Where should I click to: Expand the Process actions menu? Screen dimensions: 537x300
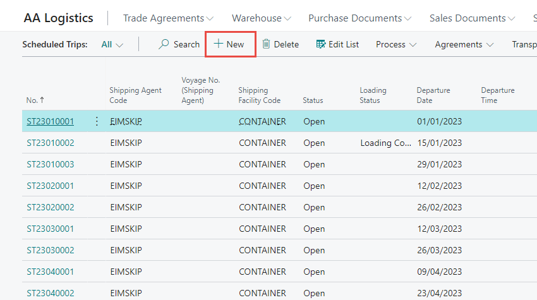pos(396,44)
